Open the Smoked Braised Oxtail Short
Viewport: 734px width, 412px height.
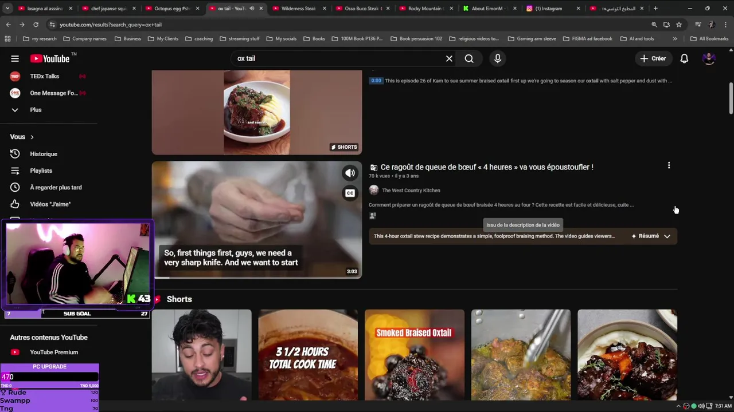415,355
